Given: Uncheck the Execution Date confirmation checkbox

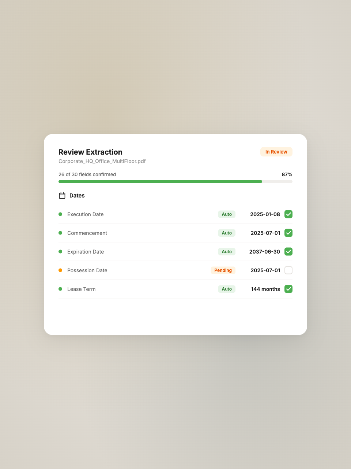Looking at the screenshot, I should (x=288, y=214).
